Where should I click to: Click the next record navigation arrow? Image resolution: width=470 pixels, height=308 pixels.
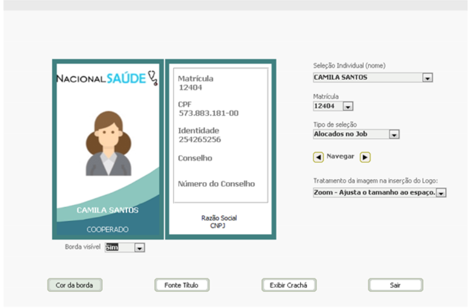[365, 157]
